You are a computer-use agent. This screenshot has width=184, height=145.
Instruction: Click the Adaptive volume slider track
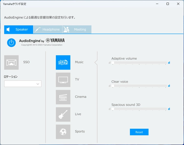point(139,63)
